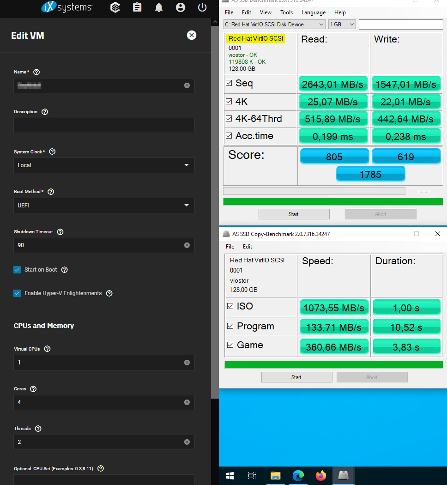Open the task manager clipboard icon

(x=137, y=7)
